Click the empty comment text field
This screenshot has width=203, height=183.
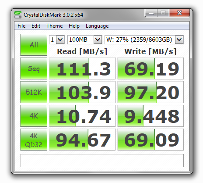(x=102, y=161)
